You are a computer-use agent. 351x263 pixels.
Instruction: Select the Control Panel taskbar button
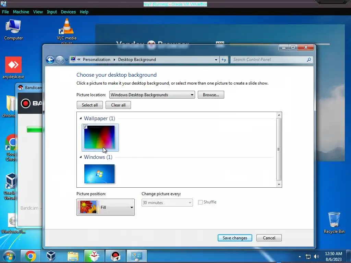[x=137, y=256]
